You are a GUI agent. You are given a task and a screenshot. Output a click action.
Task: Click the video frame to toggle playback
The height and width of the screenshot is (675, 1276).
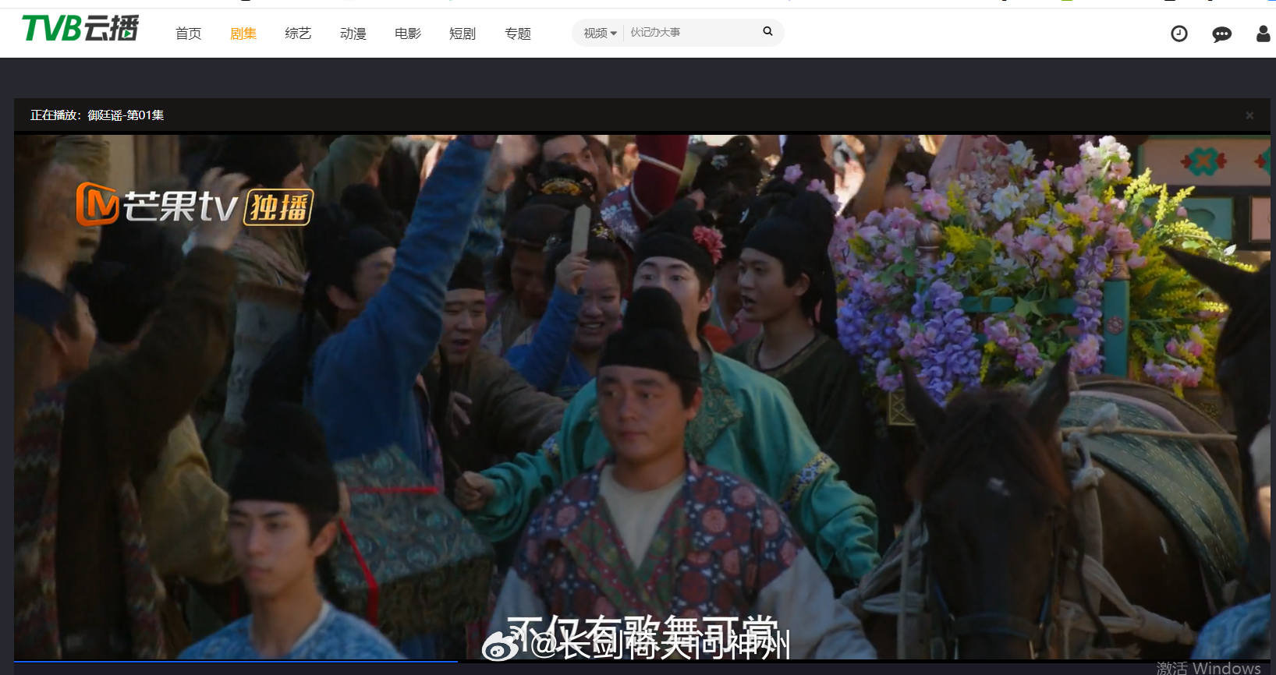click(x=642, y=397)
